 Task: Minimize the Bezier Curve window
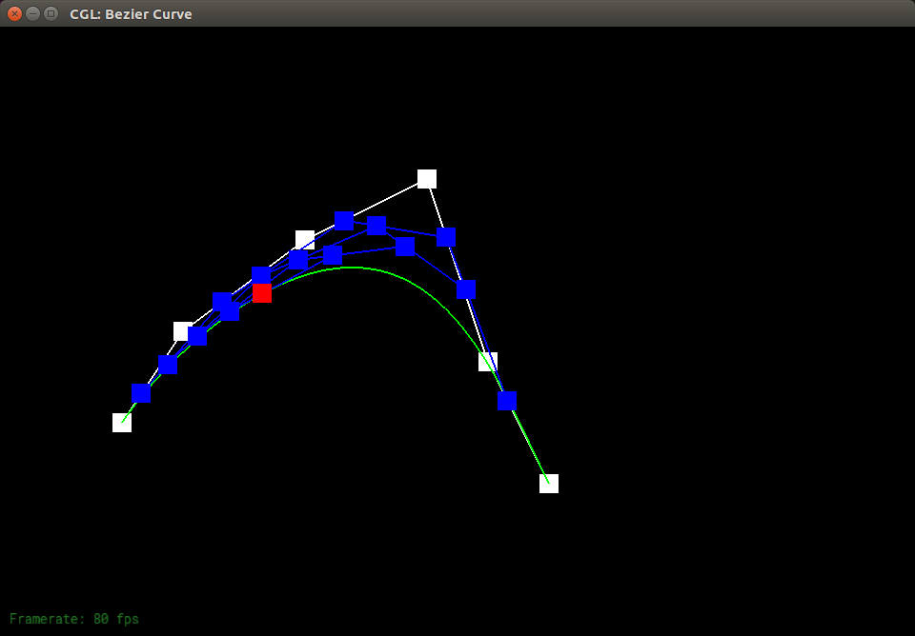[33, 14]
